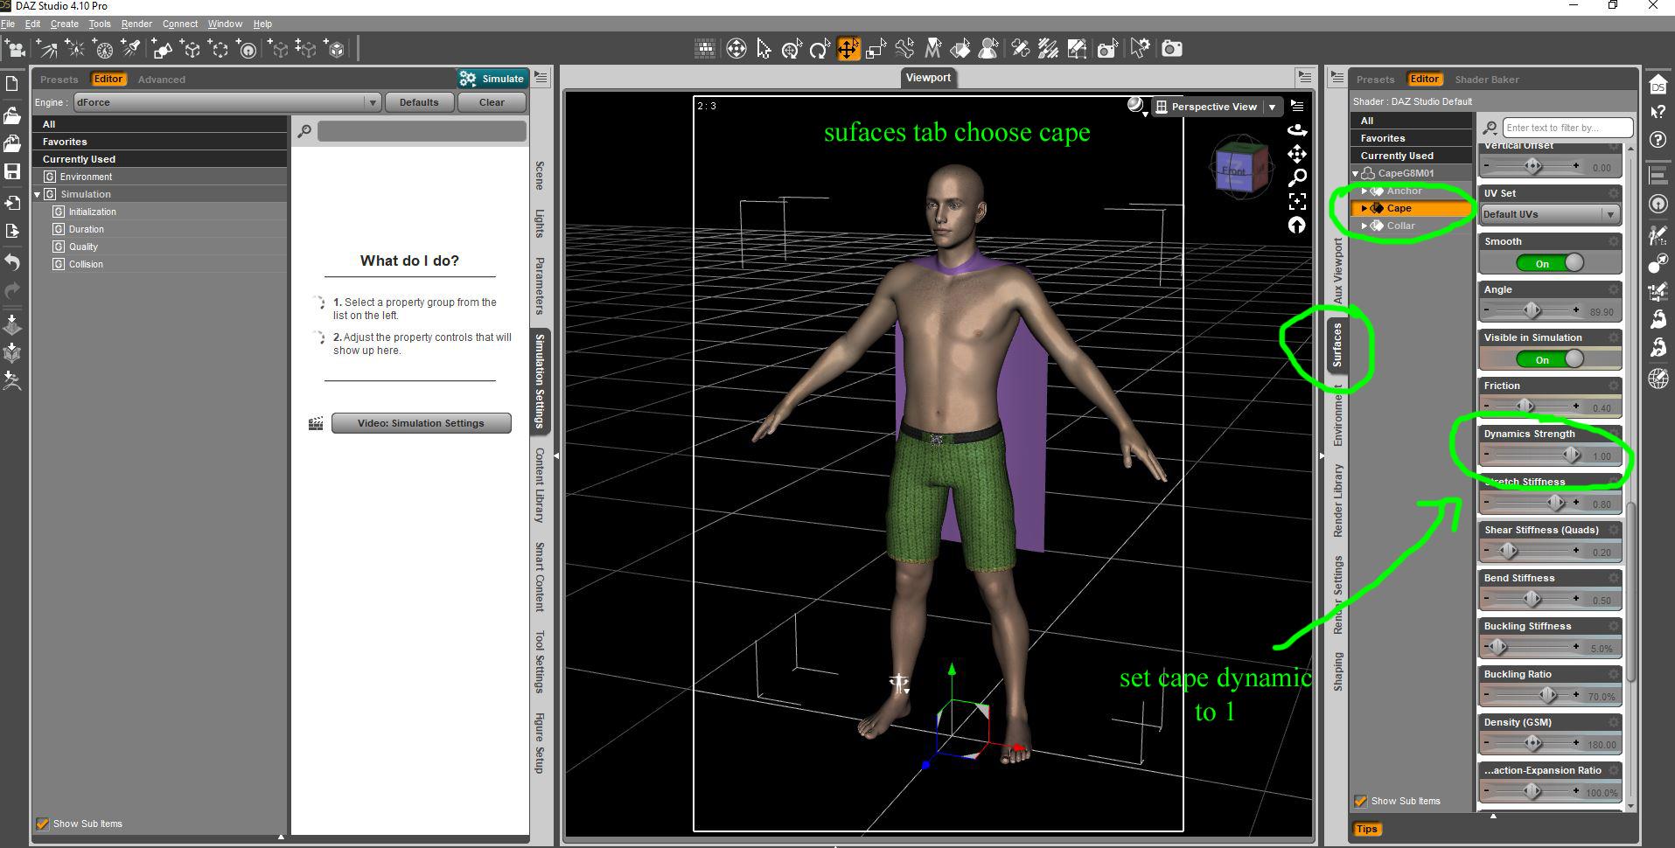Click the Dynamics Strength slider handle
1675x848 pixels.
tap(1571, 455)
